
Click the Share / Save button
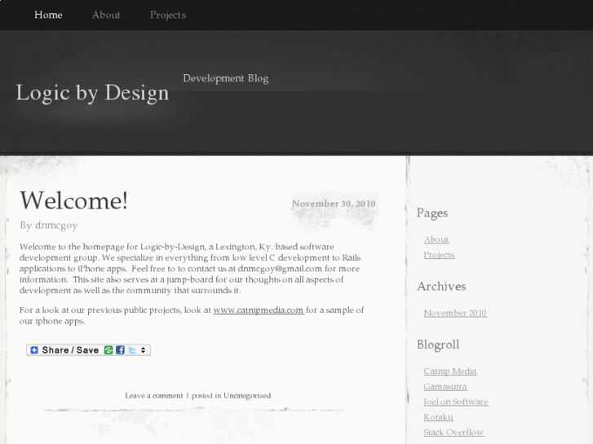coord(88,350)
